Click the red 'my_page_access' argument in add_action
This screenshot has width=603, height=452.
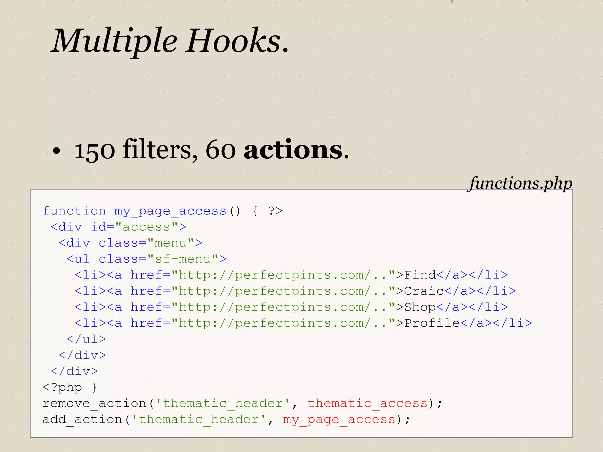pyautogui.click(x=339, y=420)
